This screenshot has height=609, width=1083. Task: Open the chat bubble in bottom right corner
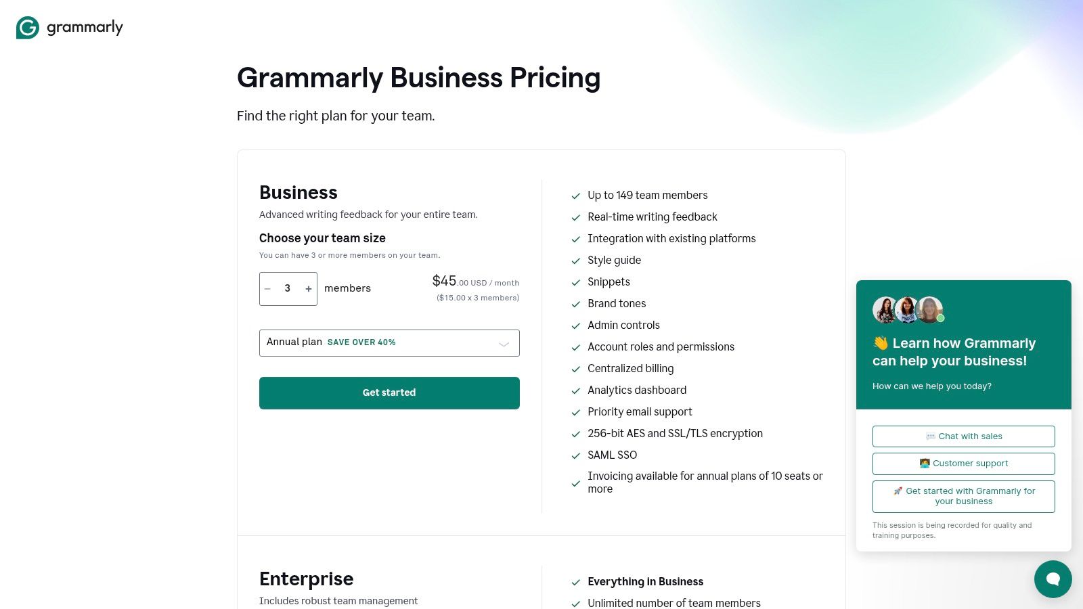click(1053, 579)
